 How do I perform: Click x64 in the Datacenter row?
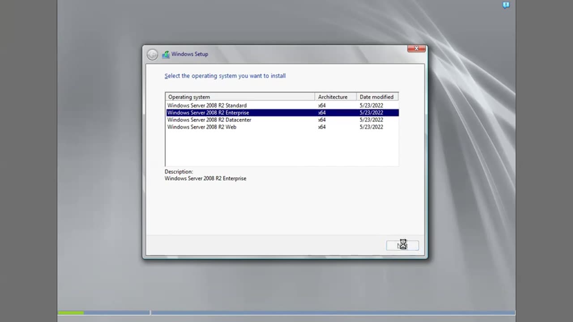pos(322,120)
